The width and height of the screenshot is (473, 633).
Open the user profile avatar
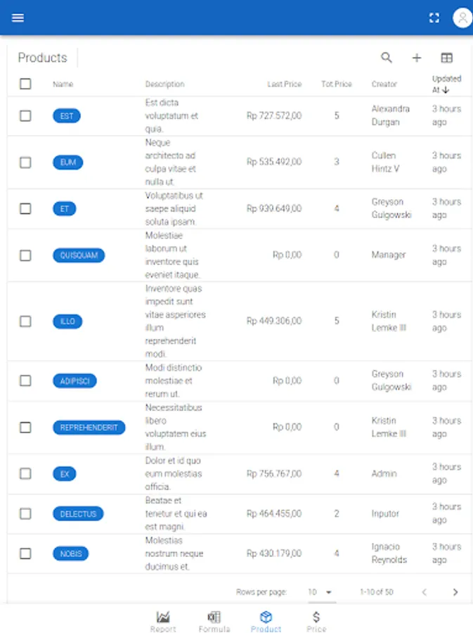(x=462, y=18)
